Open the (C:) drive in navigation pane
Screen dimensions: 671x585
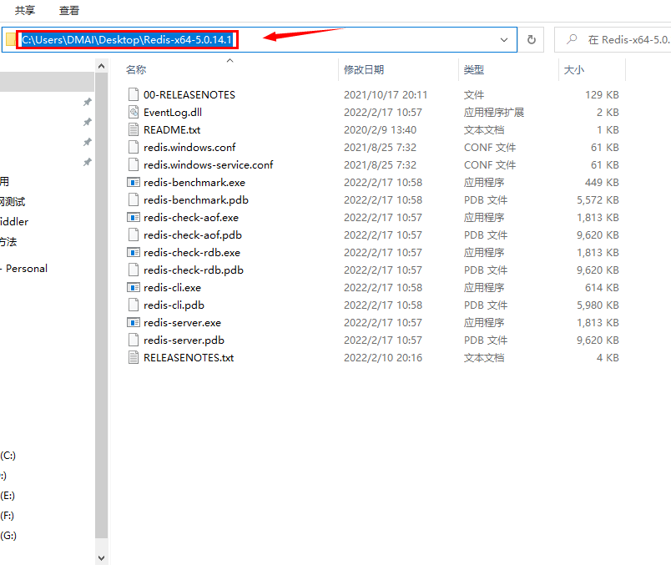tap(8, 456)
